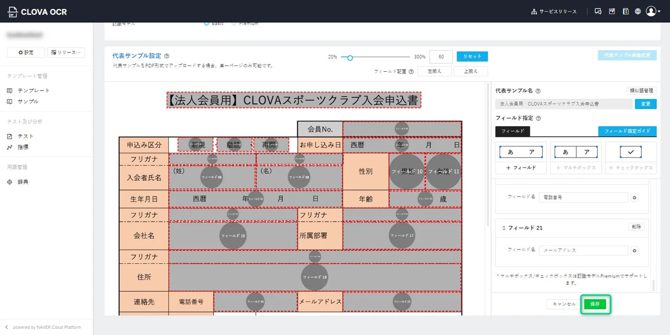
Task: Select the Basic recognition model radio
Action: click(x=206, y=23)
